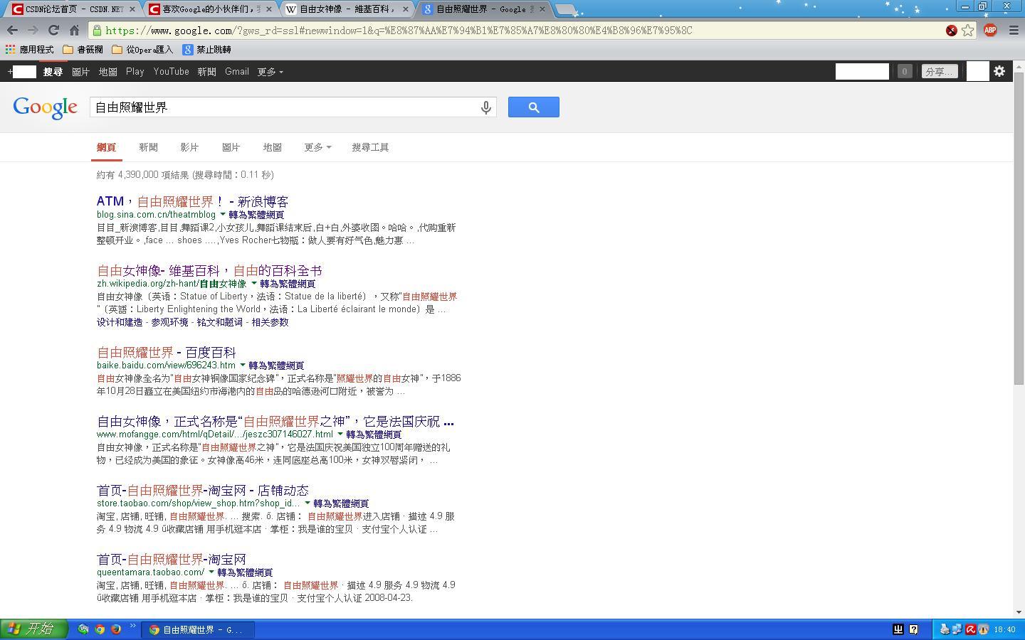Go back with the browser back arrow

pos(12,30)
